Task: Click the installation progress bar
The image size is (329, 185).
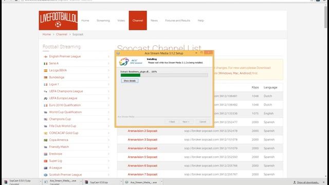Action: coord(164,75)
